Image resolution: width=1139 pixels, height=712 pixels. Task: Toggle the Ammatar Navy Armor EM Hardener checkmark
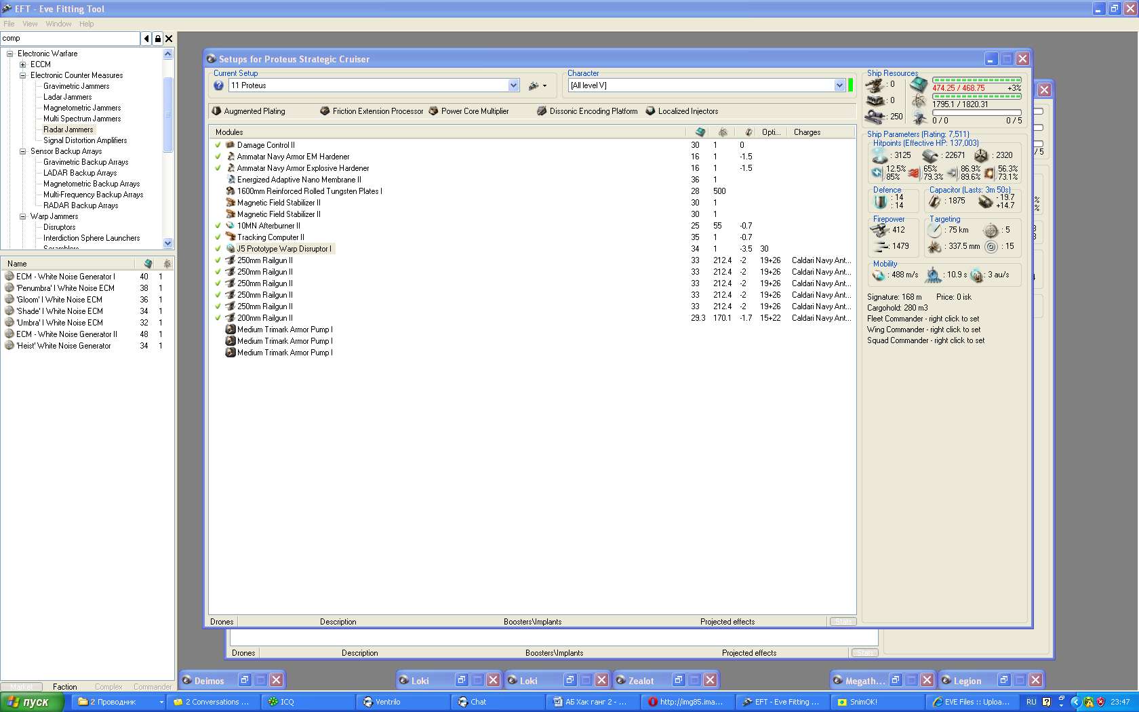point(218,157)
